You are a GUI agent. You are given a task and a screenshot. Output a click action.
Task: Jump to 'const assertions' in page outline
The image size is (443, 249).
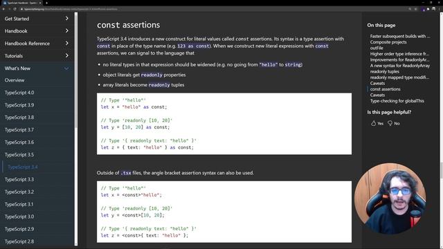coord(386,89)
